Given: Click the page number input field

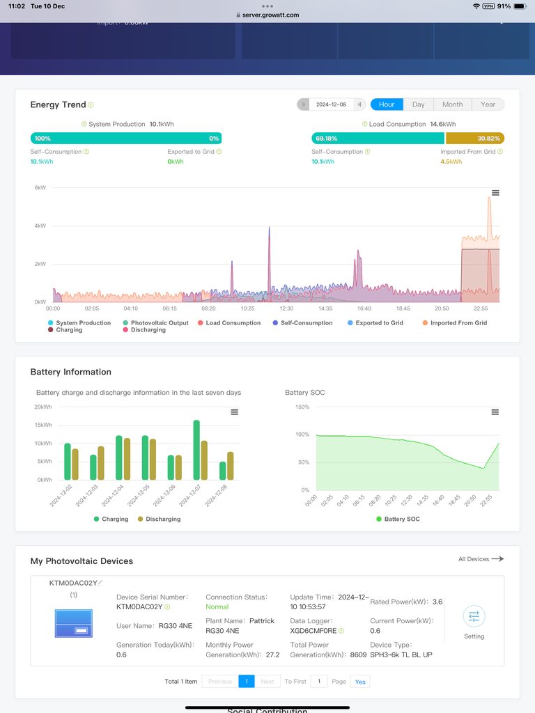Looking at the screenshot, I should click(318, 682).
